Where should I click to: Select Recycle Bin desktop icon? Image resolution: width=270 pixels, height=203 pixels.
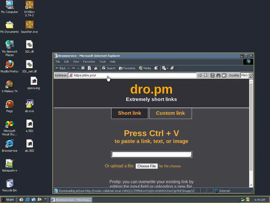10,186
